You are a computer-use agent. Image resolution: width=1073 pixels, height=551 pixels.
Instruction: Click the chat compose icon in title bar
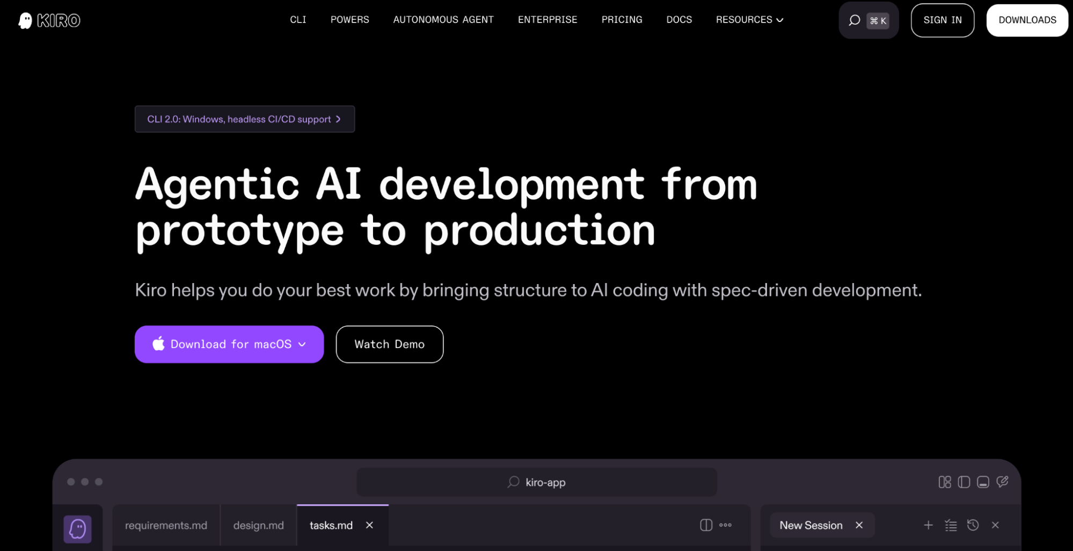[1002, 482]
